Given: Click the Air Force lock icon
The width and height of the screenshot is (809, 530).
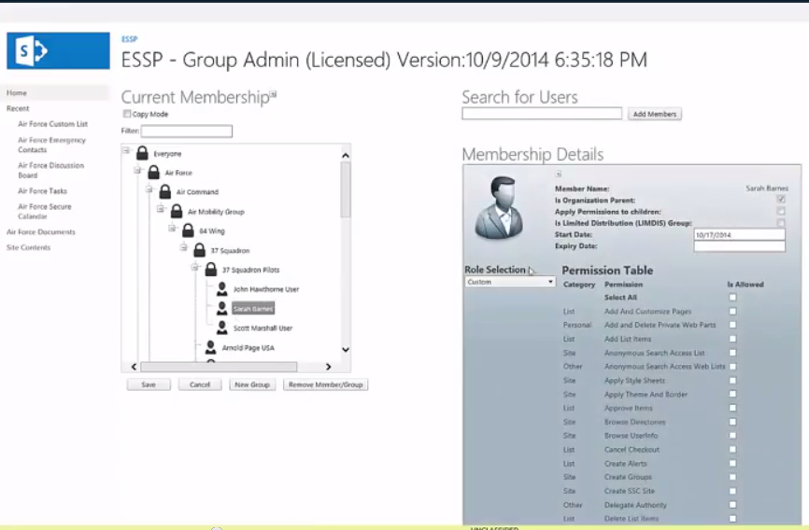Looking at the screenshot, I should pos(154,173).
